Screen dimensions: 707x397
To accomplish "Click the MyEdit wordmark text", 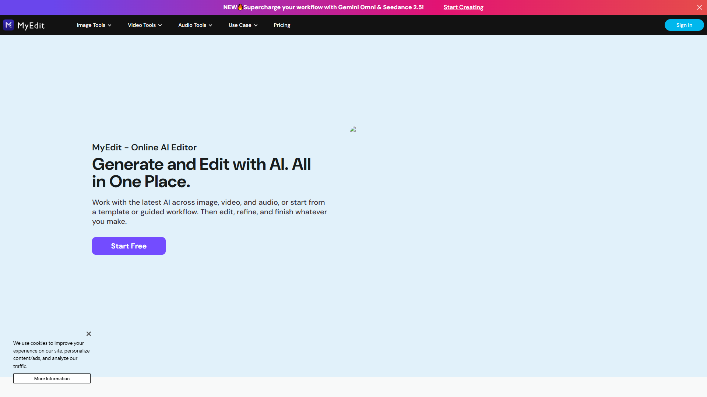I will (31, 25).
